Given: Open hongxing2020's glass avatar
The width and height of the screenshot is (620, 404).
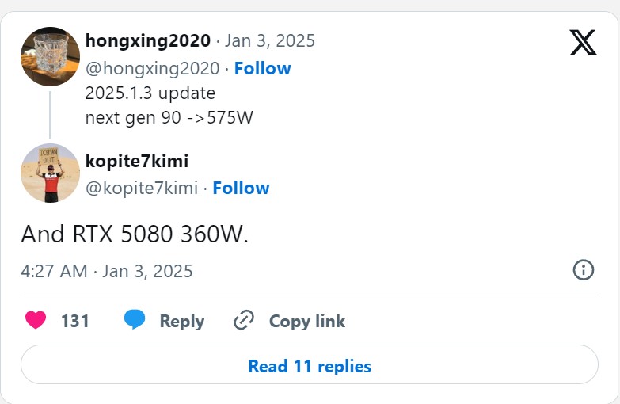Looking at the screenshot, I should [x=50, y=56].
